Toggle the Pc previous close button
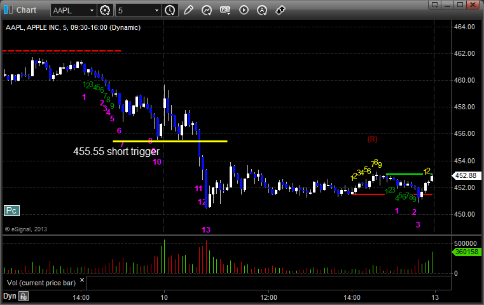Screen dimensions: 484x305 coord(11,210)
